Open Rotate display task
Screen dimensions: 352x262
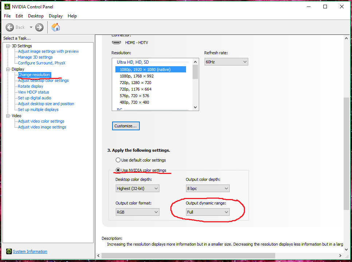(x=31, y=87)
